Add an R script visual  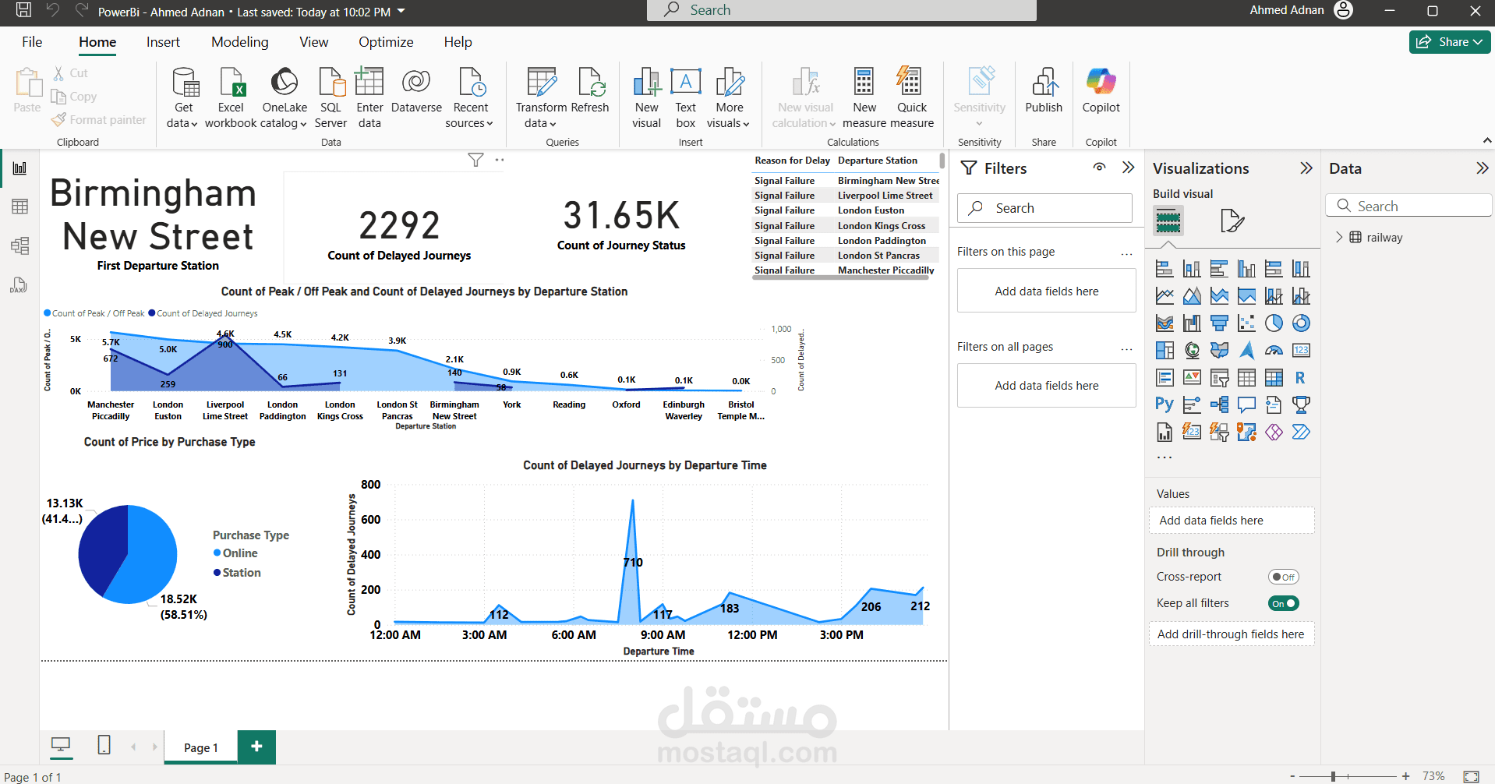[1301, 378]
